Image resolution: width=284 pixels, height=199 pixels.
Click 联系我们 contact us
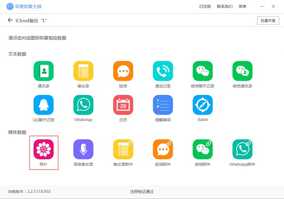point(224,7)
